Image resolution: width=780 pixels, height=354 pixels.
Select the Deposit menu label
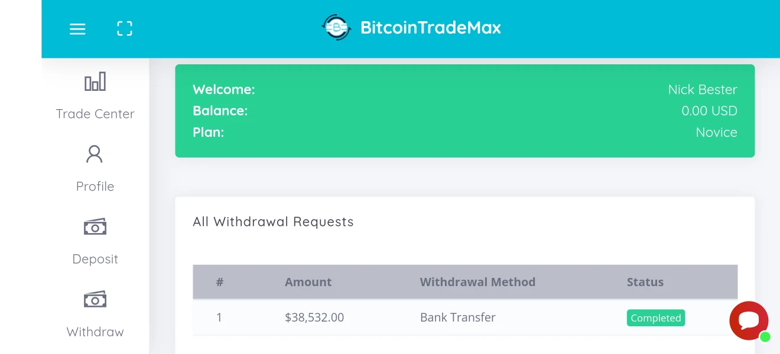click(95, 259)
